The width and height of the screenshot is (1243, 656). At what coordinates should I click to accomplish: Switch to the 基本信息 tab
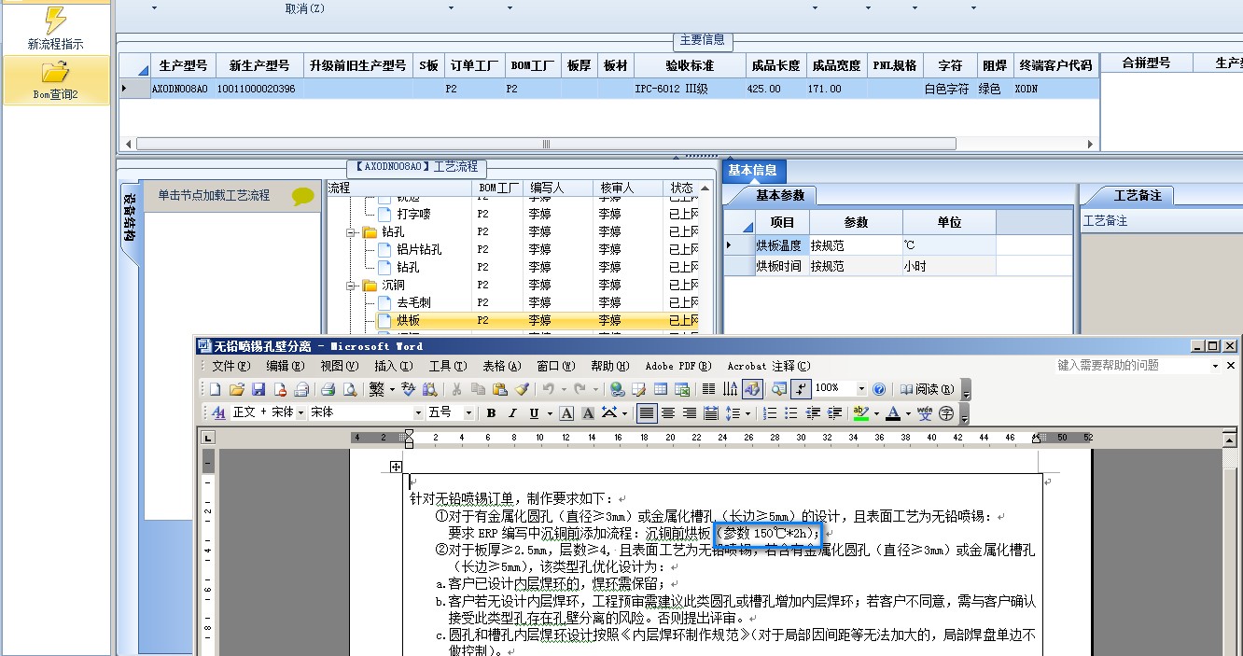(x=752, y=171)
